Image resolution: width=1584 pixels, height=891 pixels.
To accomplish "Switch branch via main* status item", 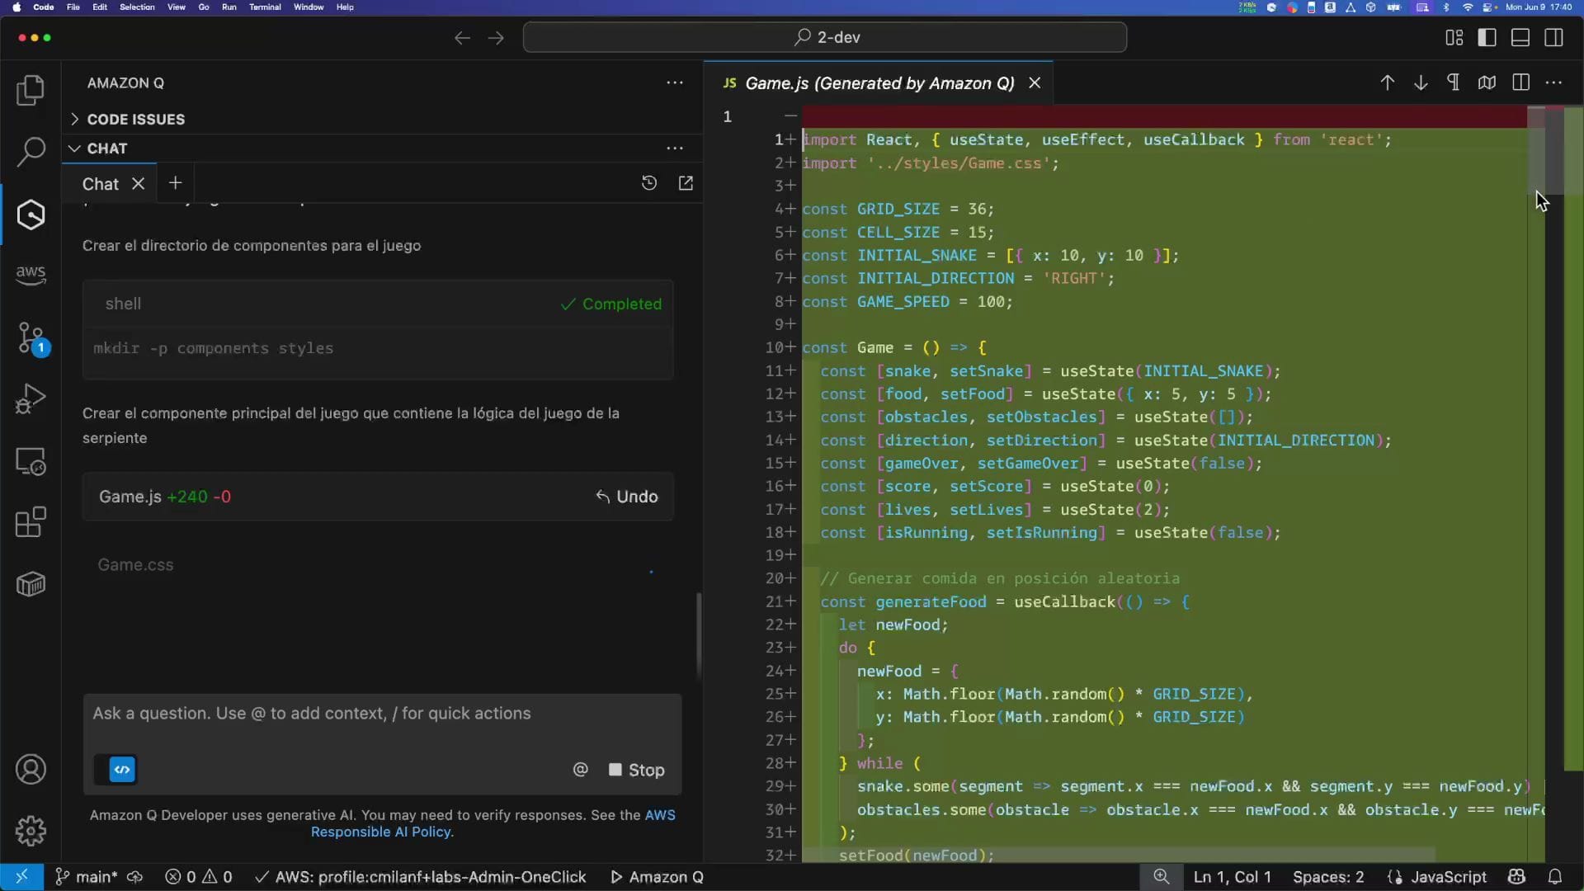I will coord(87,877).
